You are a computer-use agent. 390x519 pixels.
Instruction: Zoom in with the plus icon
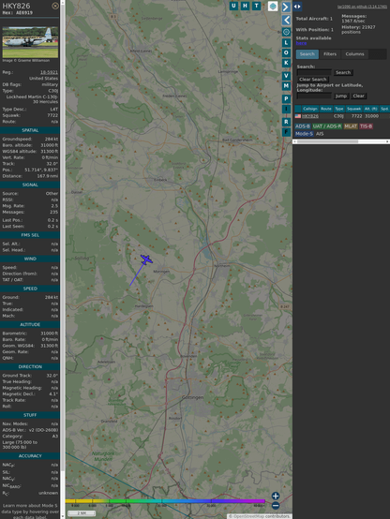276,496
